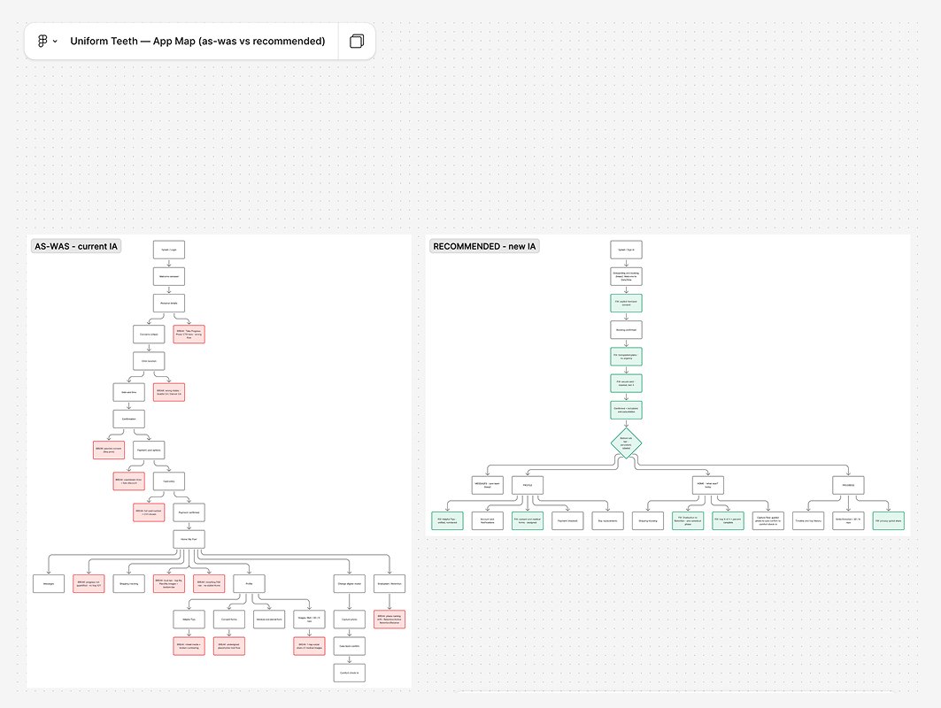The height and width of the screenshot is (708, 941).
Task: Select the Booking confirmed node
Action: (626, 330)
